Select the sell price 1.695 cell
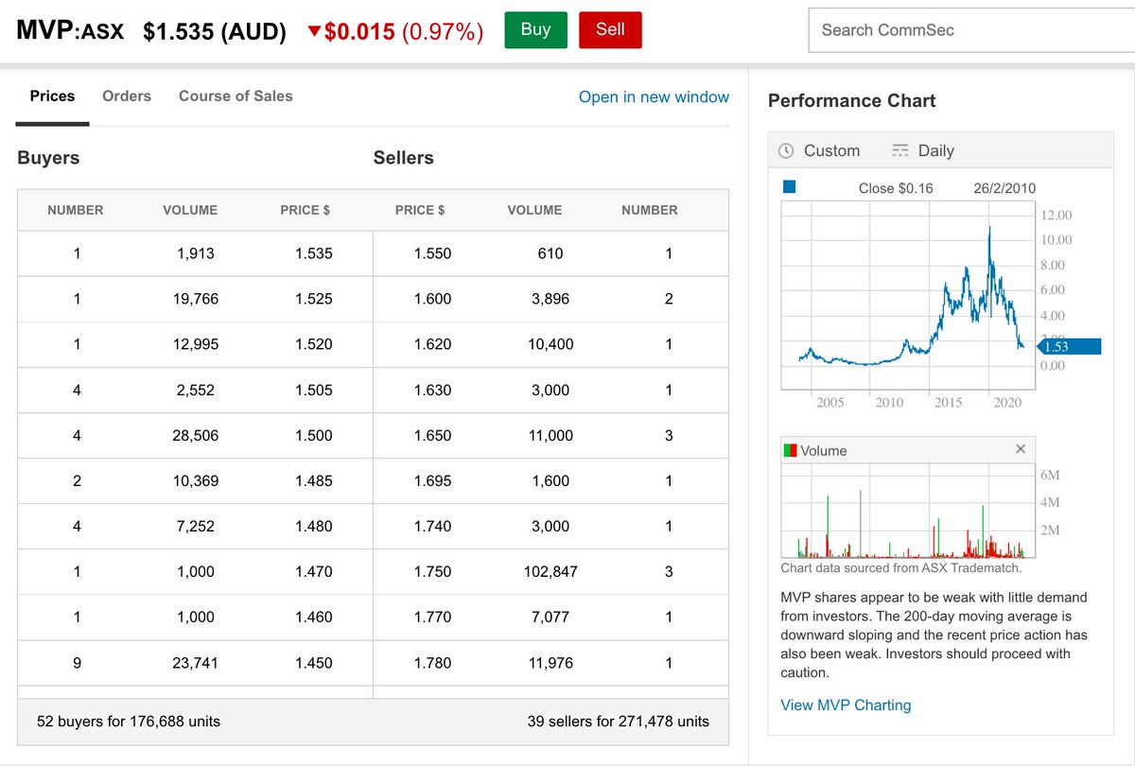 (432, 480)
